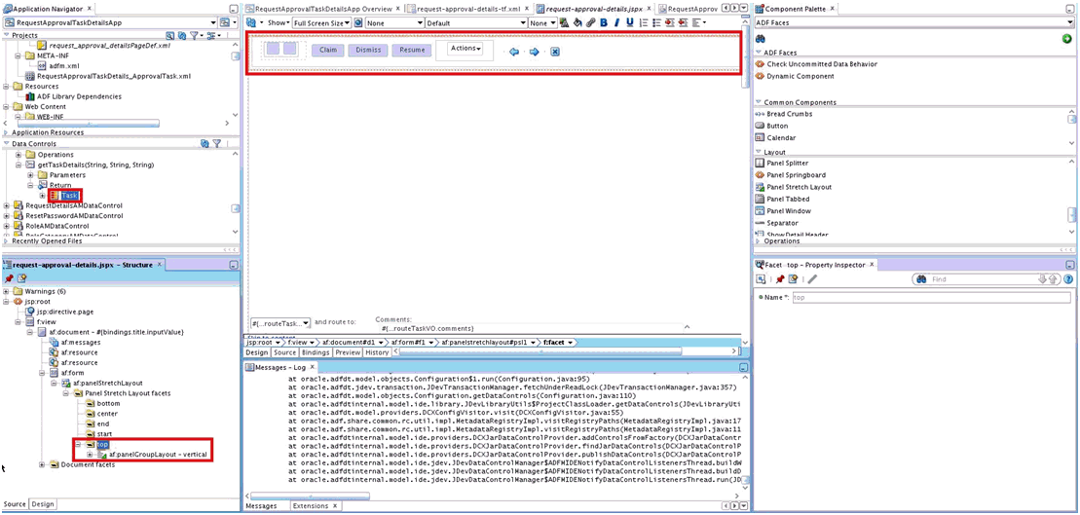Viewport: 1080px width, 515px height.
Task: Click the down arrow find-next icon in Property Inspector
Action: tap(1043, 279)
